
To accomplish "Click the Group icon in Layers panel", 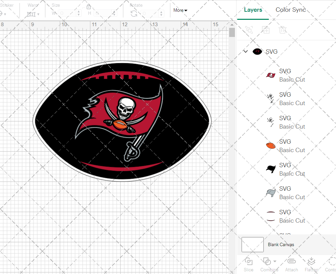I will point(249,30).
